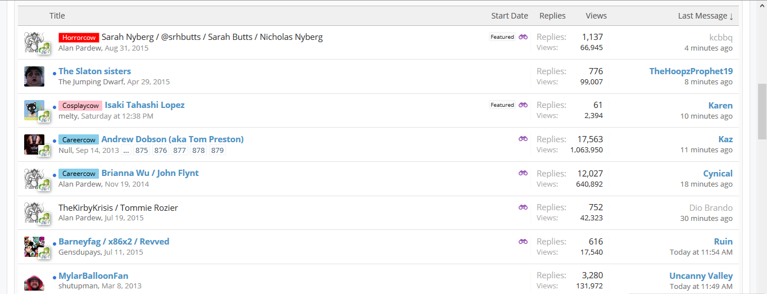The height and width of the screenshot is (294, 767).
Task: View last poster kcbbq's profile
Action: pyautogui.click(x=721, y=38)
